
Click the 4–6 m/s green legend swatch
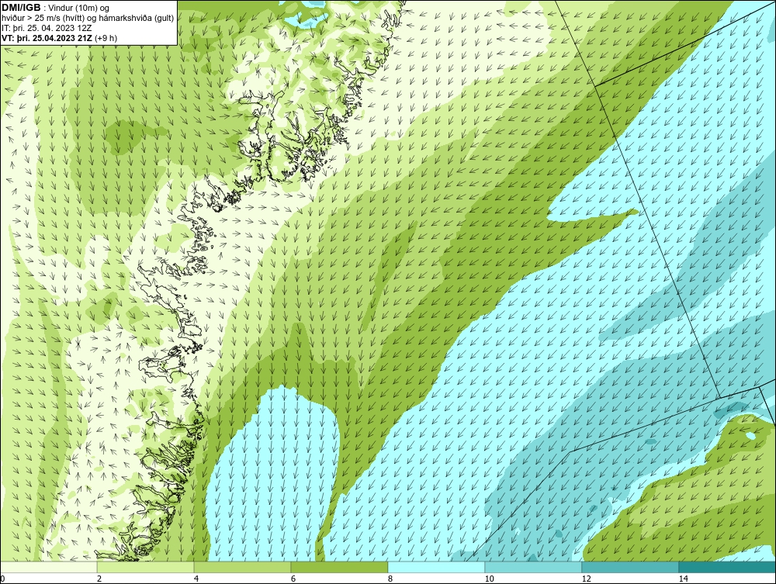pos(242,567)
